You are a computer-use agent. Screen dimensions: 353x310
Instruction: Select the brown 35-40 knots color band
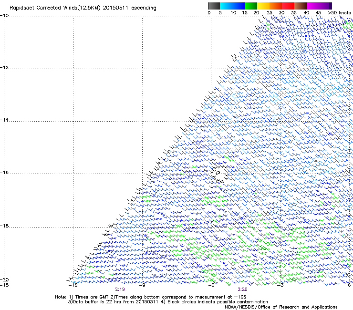[301, 6]
